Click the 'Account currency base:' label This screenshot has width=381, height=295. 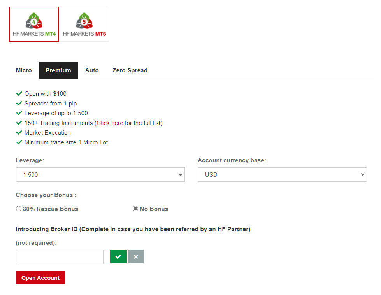pos(232,160)
